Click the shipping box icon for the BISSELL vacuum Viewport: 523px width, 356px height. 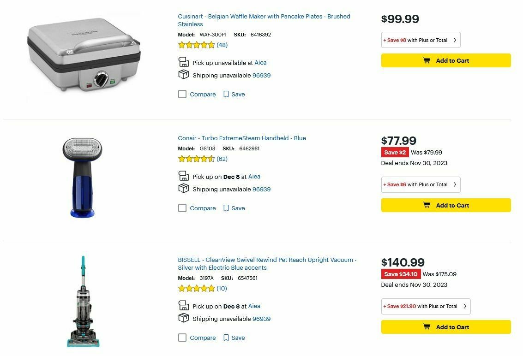[x=183, y=318]
